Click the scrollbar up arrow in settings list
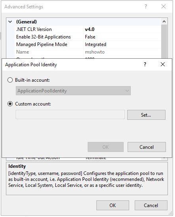Viewport: 175px width, 217px height. 164,21
